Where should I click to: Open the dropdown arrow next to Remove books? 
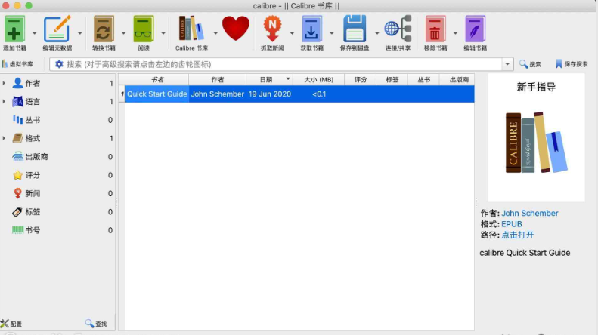pos(455,33)
